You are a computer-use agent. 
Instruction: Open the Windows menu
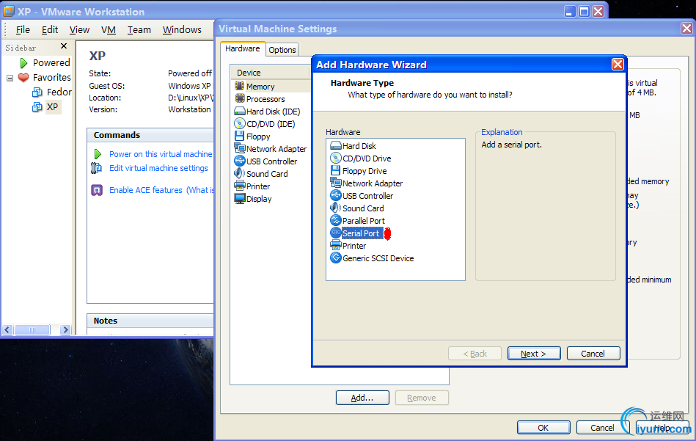pyautogui.click(x=182, y=30)
